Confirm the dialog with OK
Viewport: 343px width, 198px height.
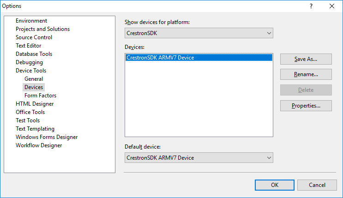tap(274, 185)
